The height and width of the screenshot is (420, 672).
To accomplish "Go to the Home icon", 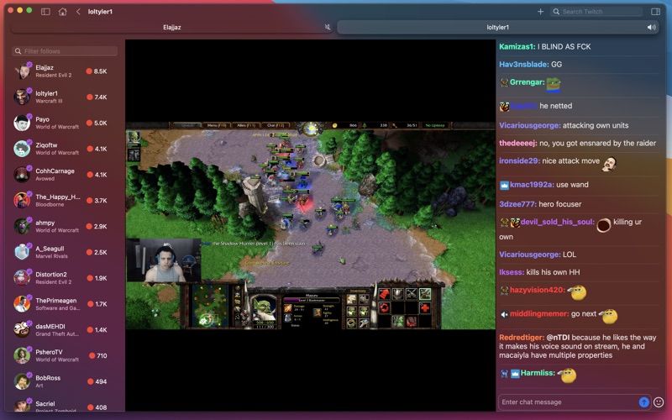I will coord(62,12).
